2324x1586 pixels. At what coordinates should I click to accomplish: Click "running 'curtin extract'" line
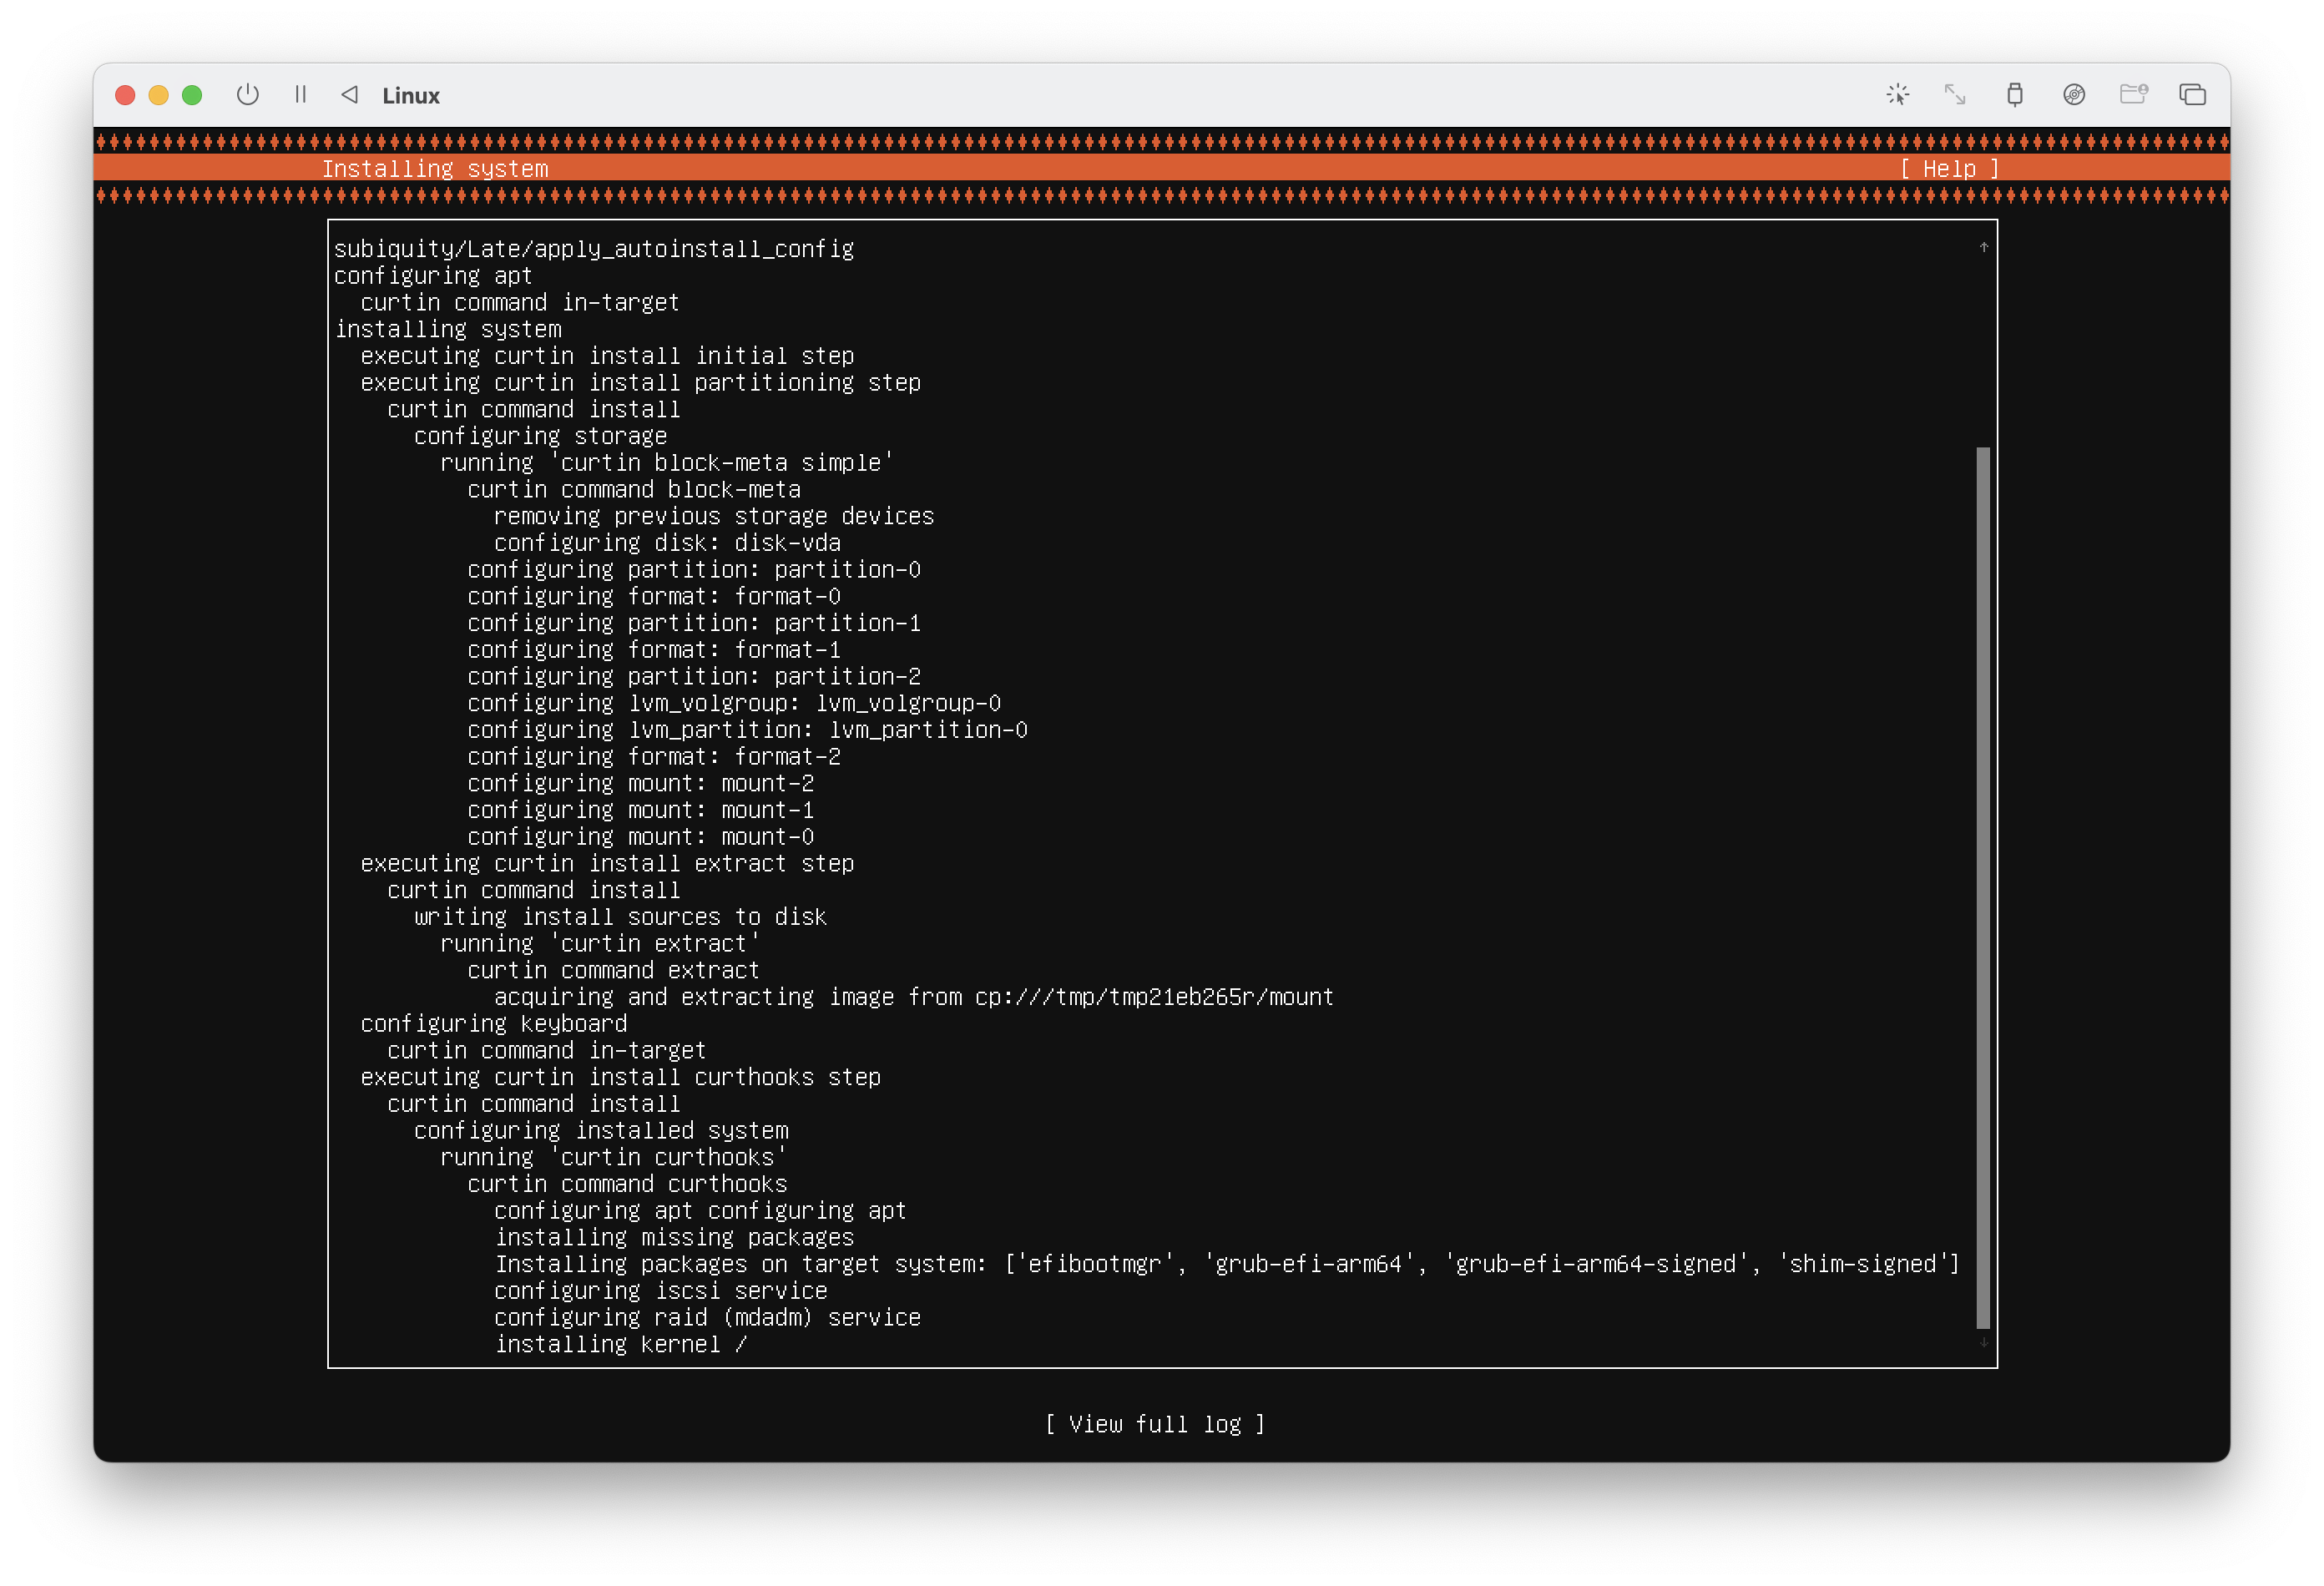(600, 944)
